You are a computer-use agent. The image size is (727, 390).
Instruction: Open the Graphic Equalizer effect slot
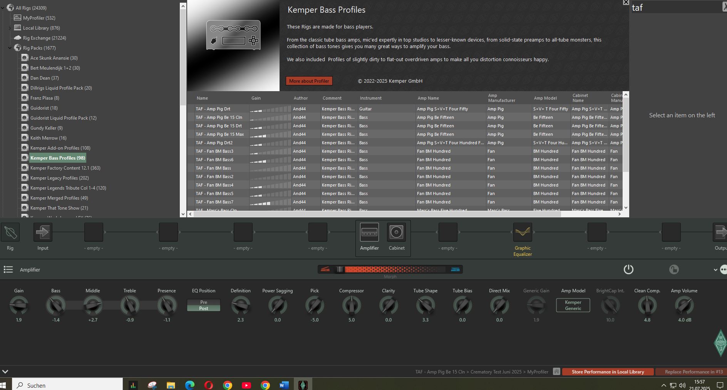tap(523, 232)
